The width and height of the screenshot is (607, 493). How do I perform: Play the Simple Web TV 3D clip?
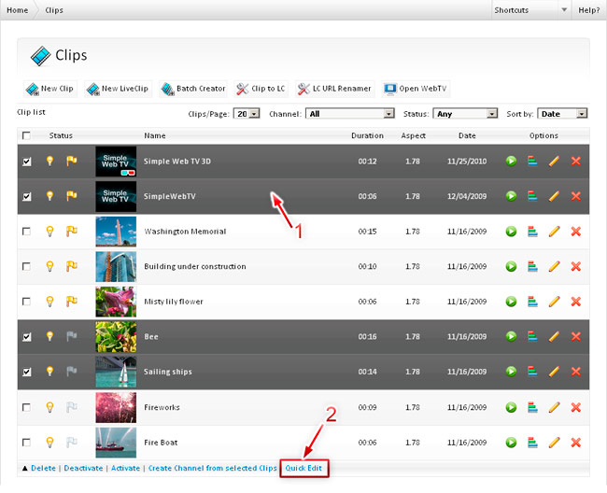tap(511, 161)
